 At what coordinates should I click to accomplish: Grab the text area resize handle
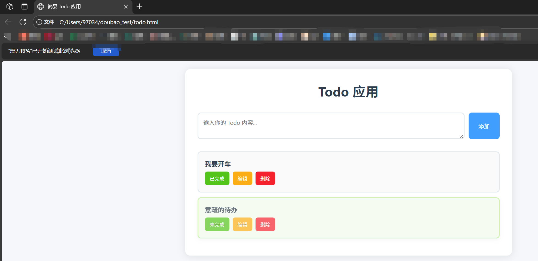pos(462,136)
